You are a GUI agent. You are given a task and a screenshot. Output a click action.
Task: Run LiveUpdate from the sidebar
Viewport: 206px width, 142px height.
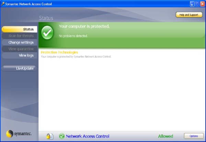pyautogui.click(x=19, y=68)
